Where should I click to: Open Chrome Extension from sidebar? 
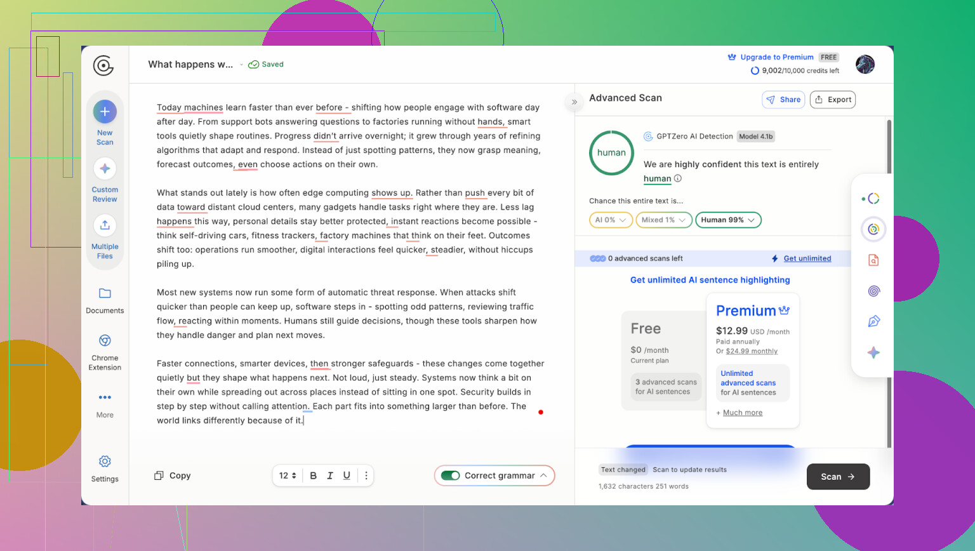[105, 341]
